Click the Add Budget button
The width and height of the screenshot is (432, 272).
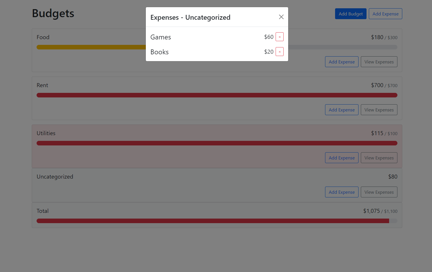[x=351, y=14]
